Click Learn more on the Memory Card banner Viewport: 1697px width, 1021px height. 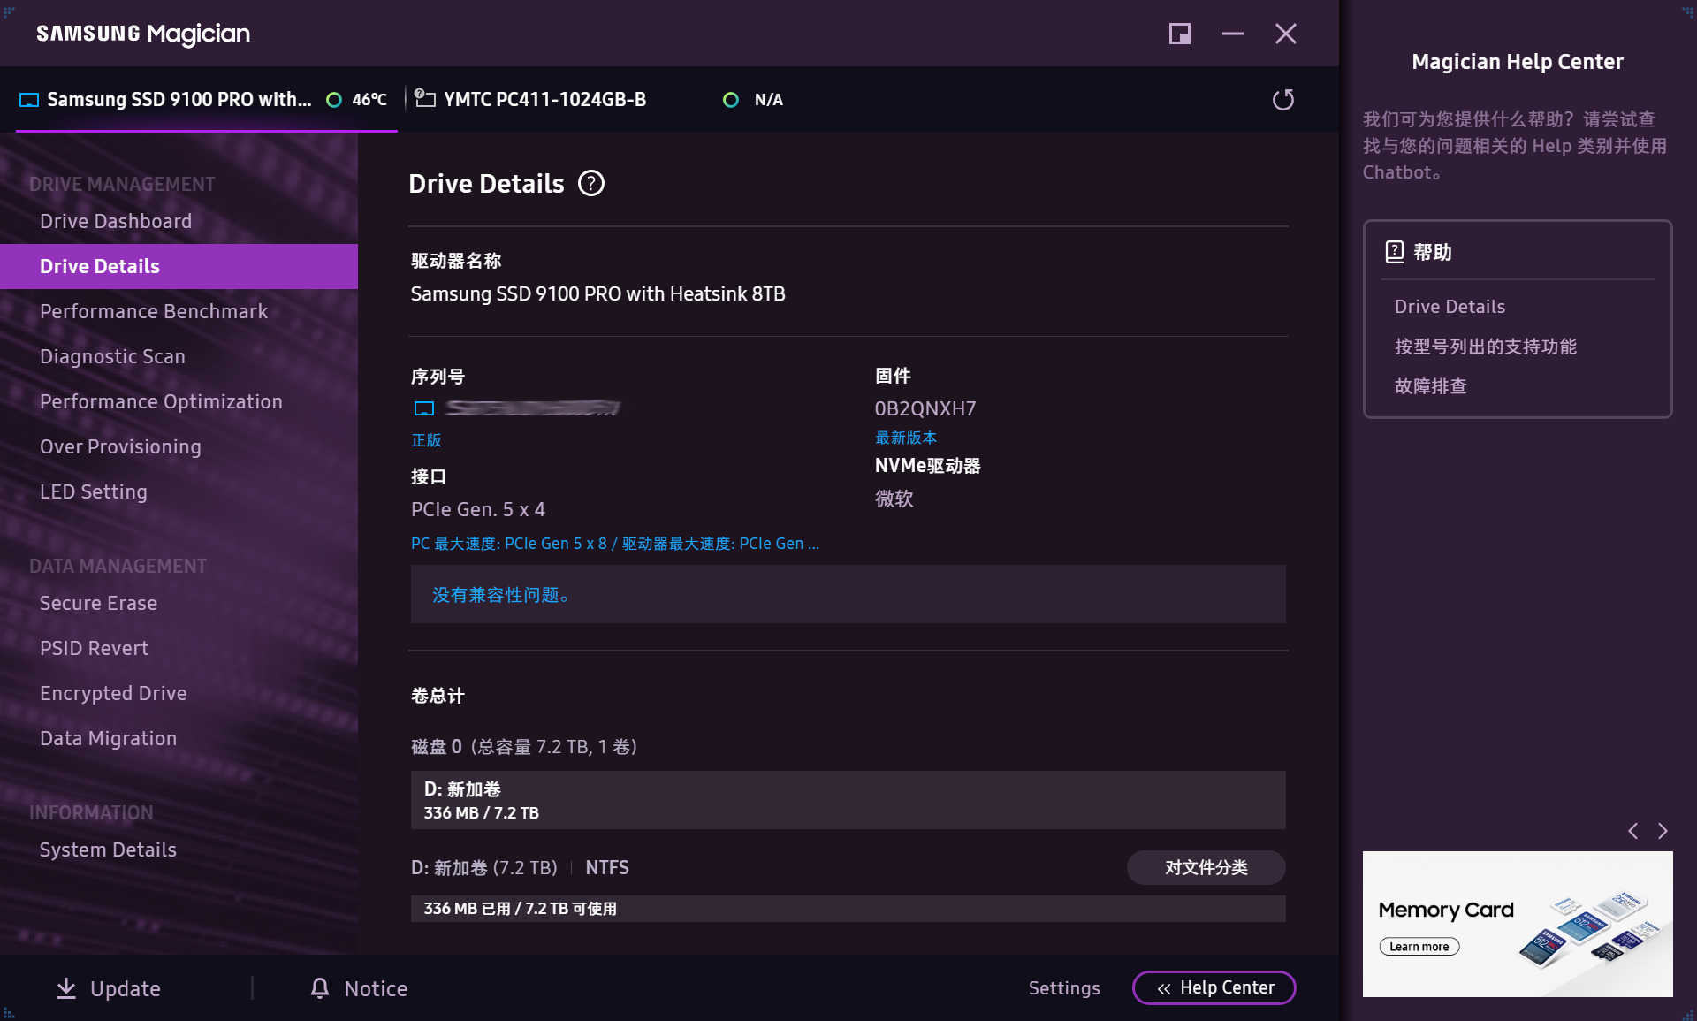1419,946
